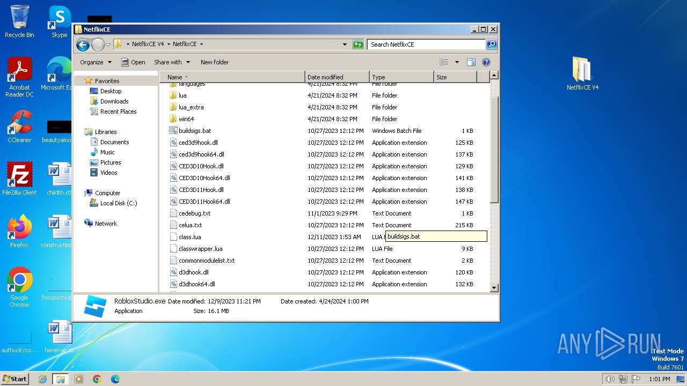Image resolution: width=687 pixels, height=386 pixels.
Task: Open Explorer help icon
Action: coord(486,62)
